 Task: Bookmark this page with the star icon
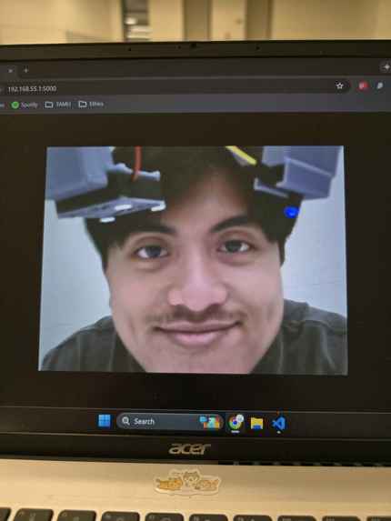point(339,86)
